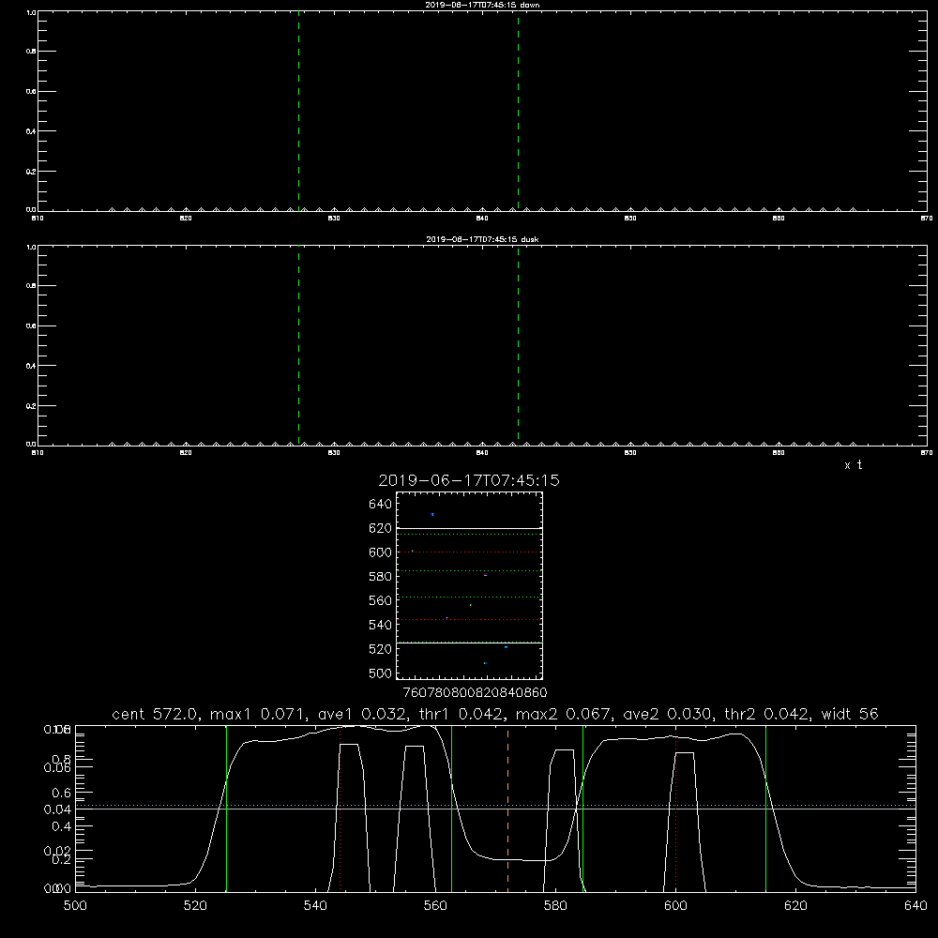Click the 'ave1 0.032' statistic

click(361, 714)
